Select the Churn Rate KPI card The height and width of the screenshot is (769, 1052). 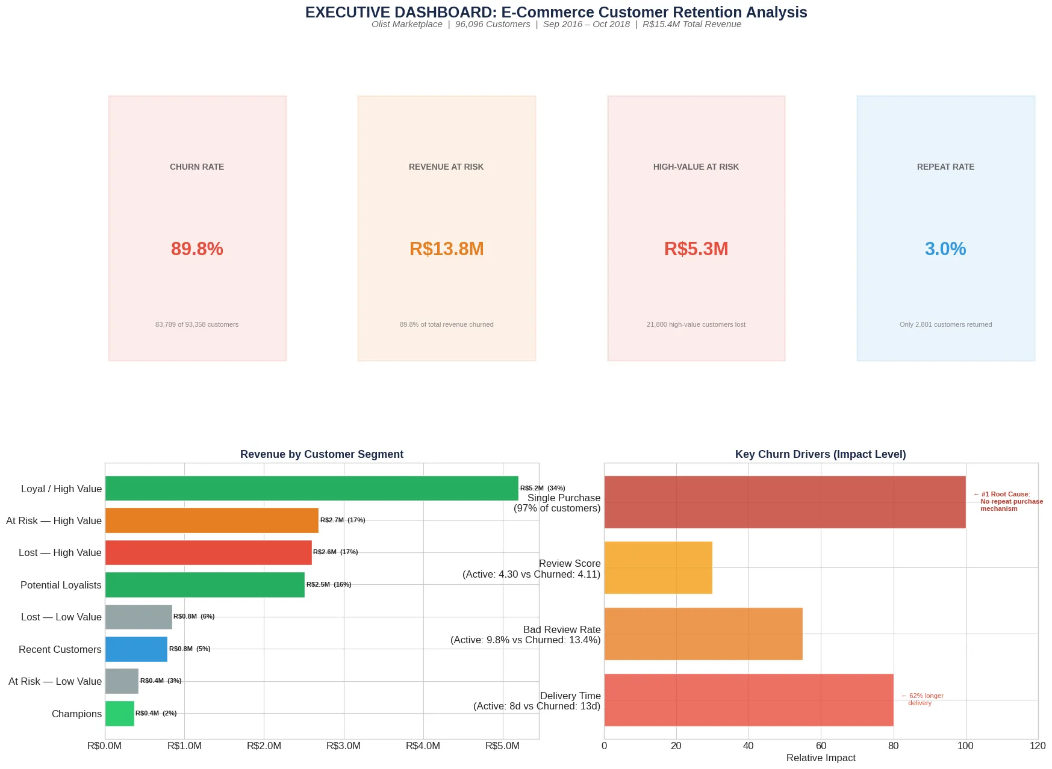[198, 228]
